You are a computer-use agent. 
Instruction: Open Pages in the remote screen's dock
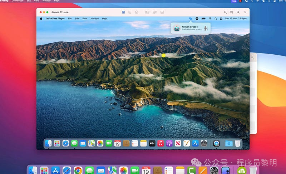[187, 143]
